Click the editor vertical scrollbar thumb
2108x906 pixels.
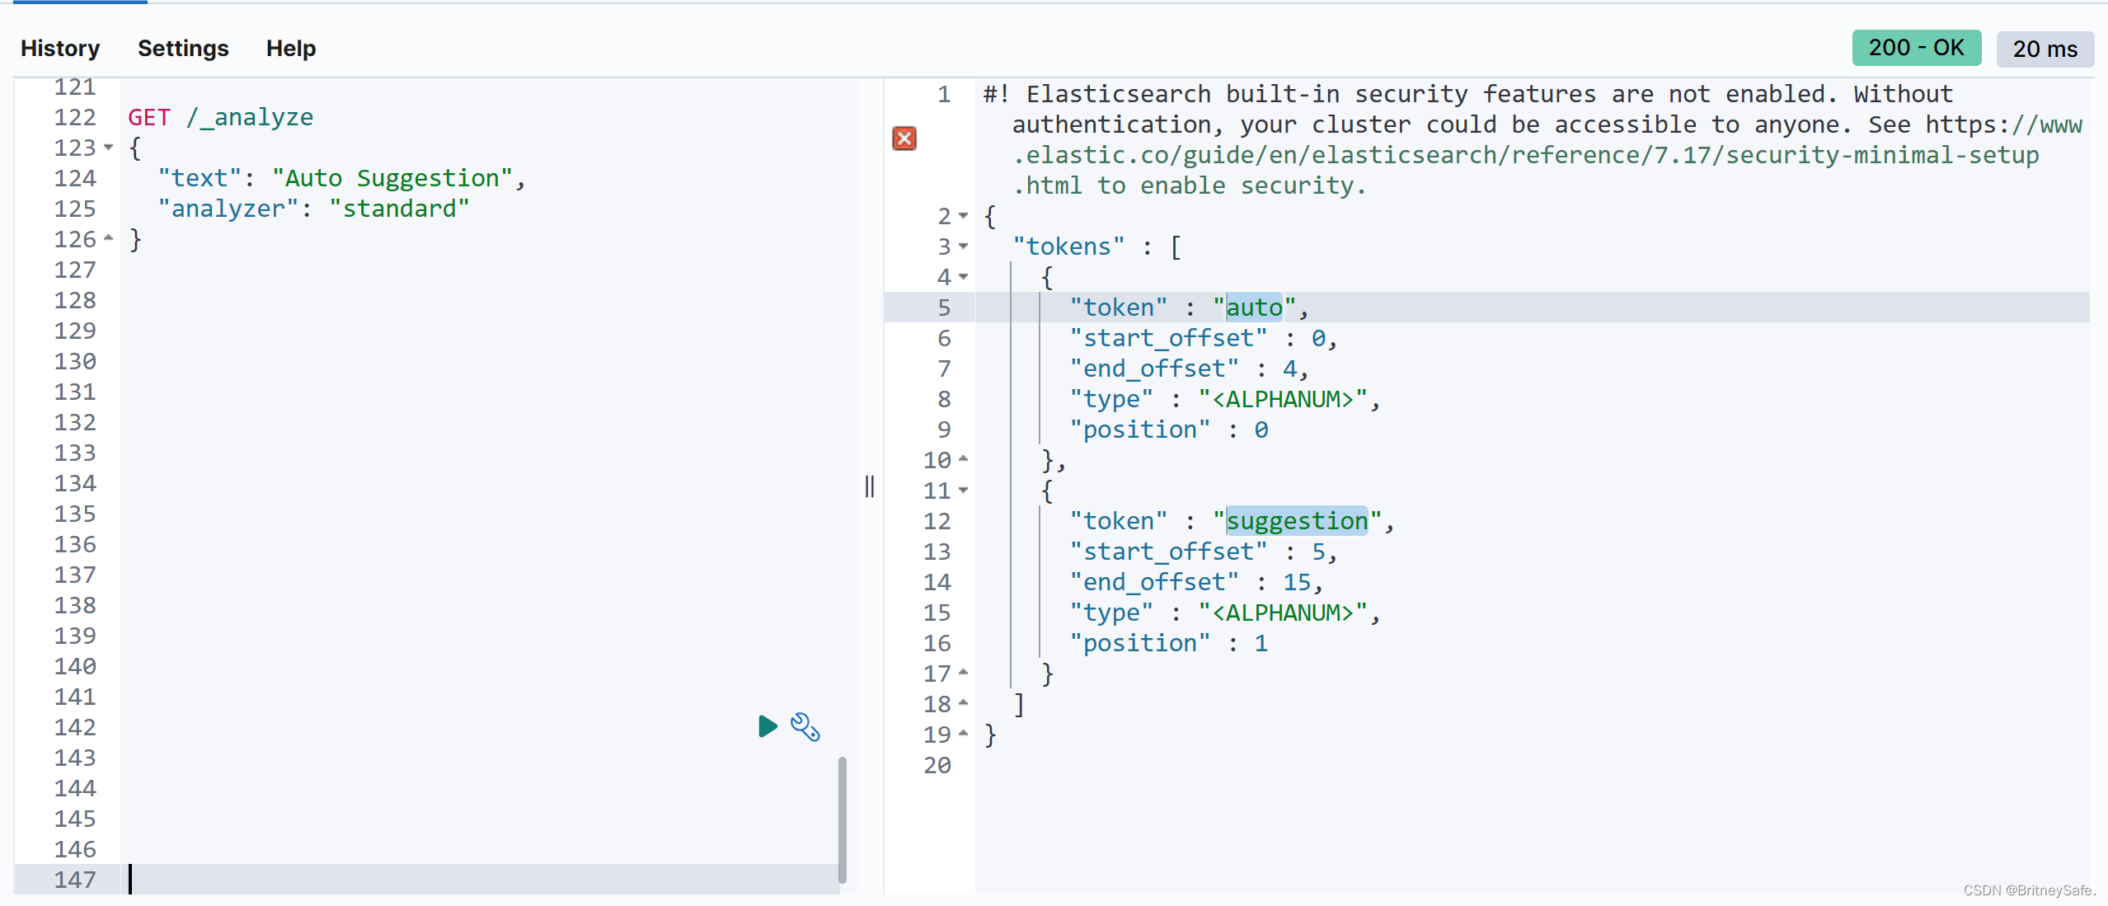tap(842, 819)
